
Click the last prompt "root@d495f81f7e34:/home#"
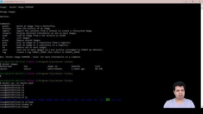point(14,107)
